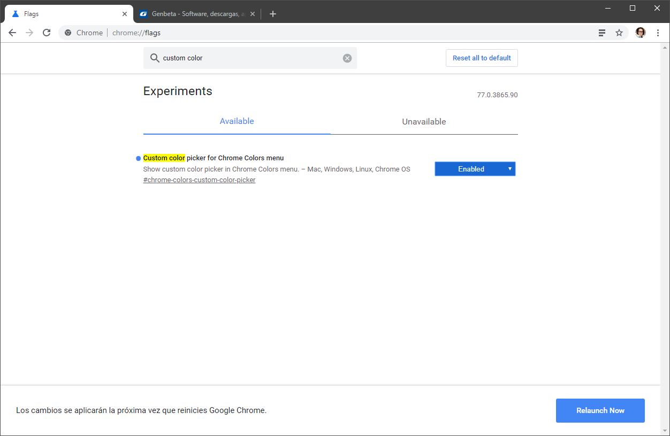Click Reset all to default
Viewport: 670px width, 436px height.
[481, 58]
